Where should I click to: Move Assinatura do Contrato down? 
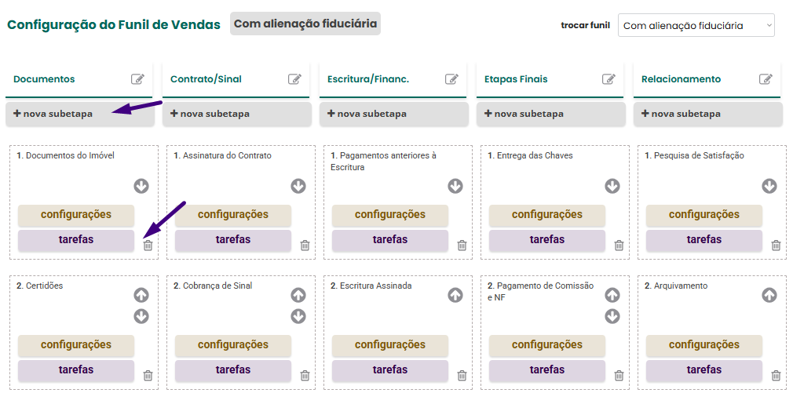tap(298, 186)
